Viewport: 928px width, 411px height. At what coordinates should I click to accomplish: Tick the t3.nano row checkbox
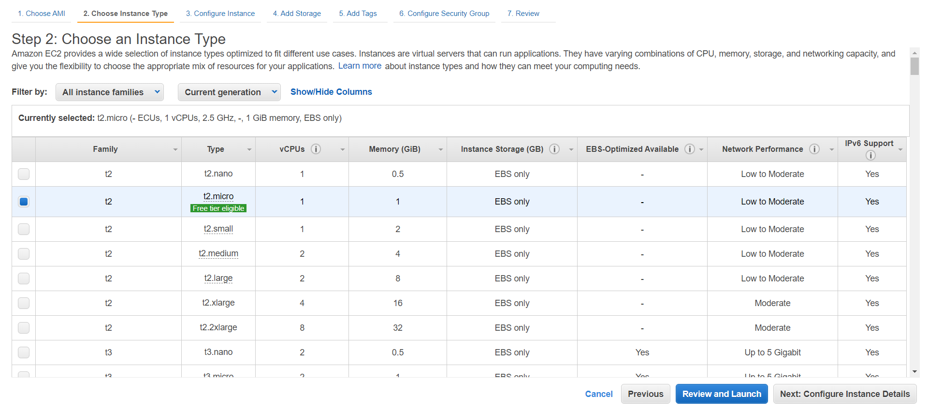pos(24,352)
